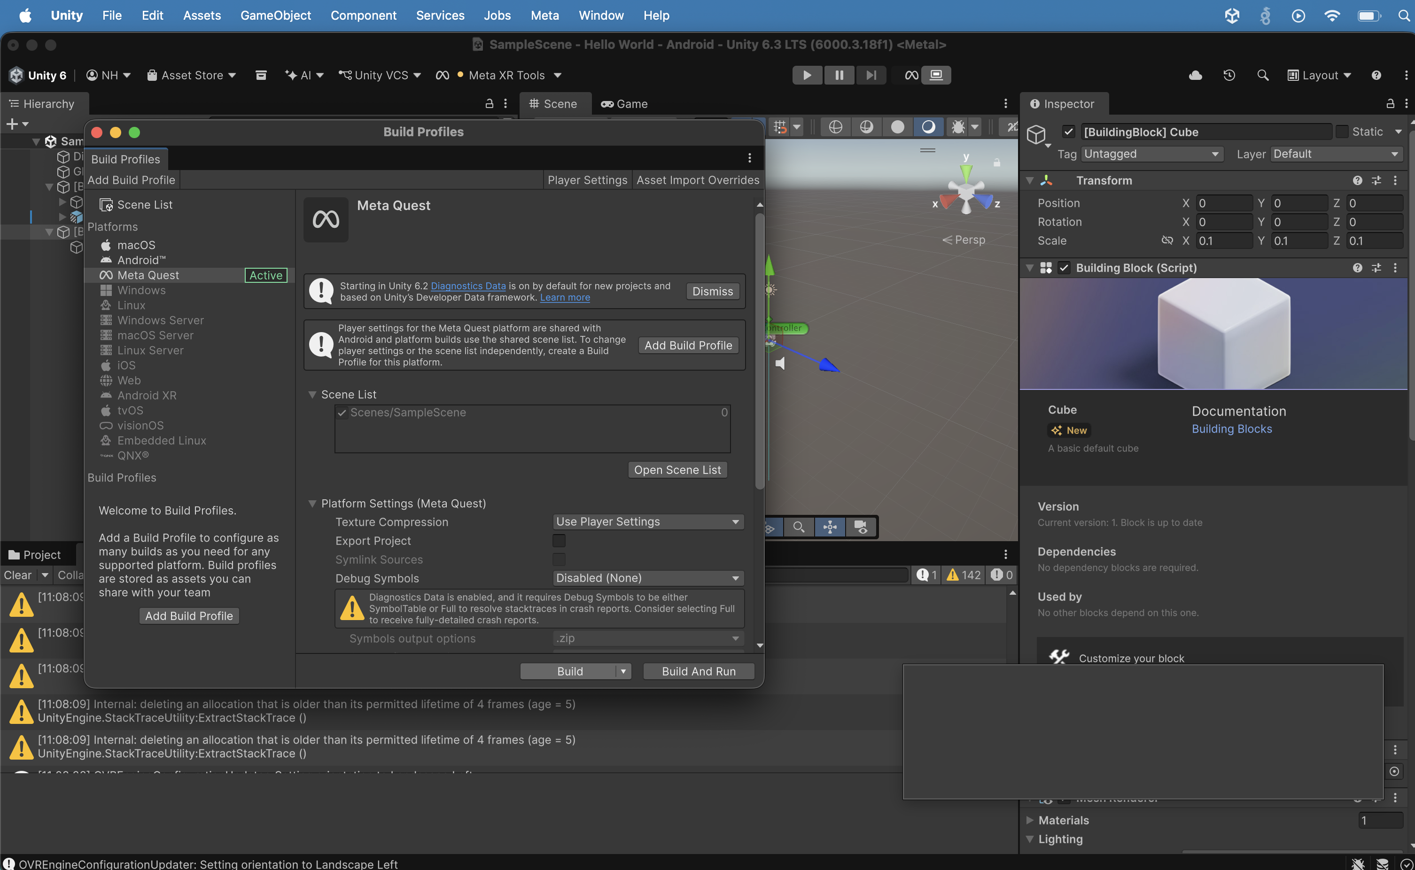1415x870 pixels.
Task: Collapse Platform Settings (Meta Quest) section
Action: click(312, 504)
